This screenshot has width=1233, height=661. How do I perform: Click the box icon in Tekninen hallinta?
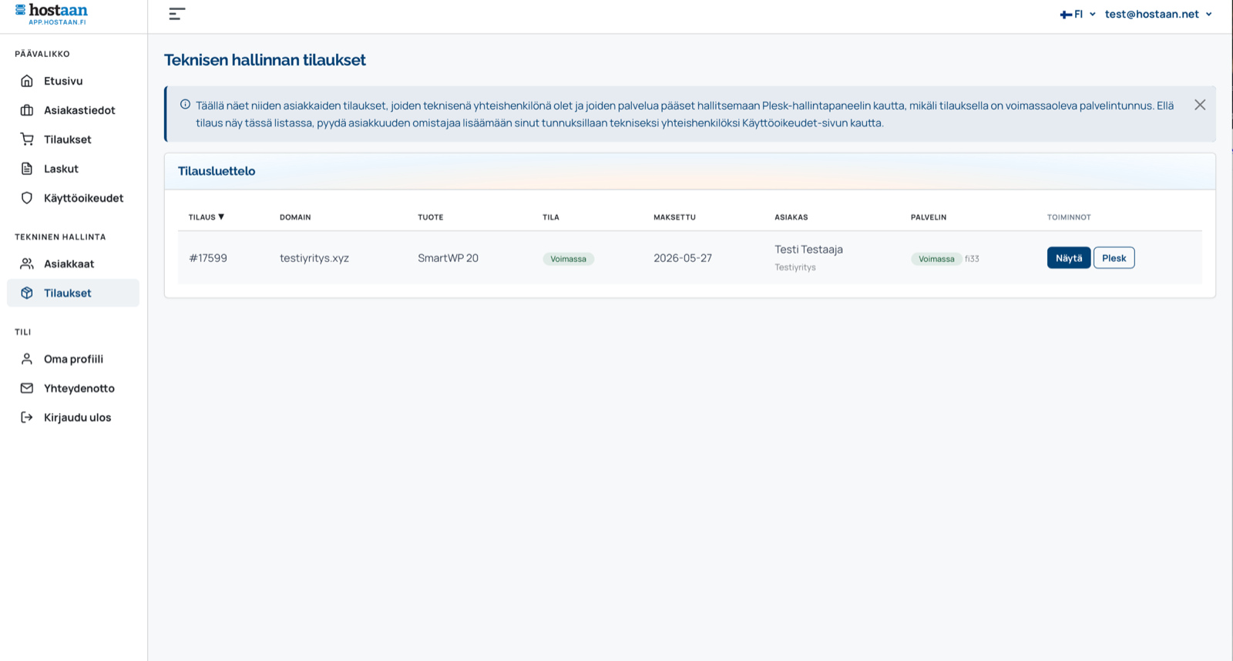27,293
